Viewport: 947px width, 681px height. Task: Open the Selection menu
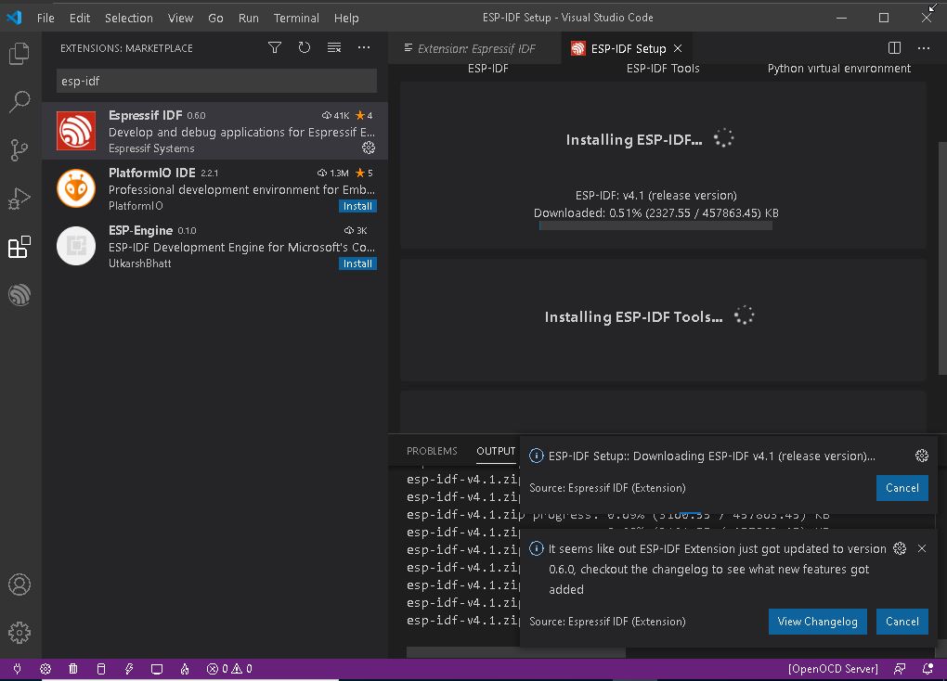point(129,19)
